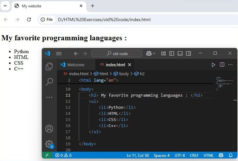Change indentation via Spaces: 4
Screen dimensions: 238x161
click(x=161, y=156)
